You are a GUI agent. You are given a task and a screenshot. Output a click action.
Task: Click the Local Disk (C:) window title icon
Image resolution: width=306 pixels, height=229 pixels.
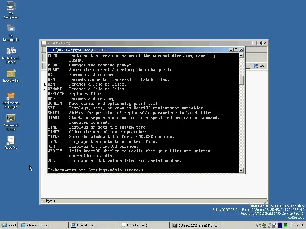click(x=44, y=43)
